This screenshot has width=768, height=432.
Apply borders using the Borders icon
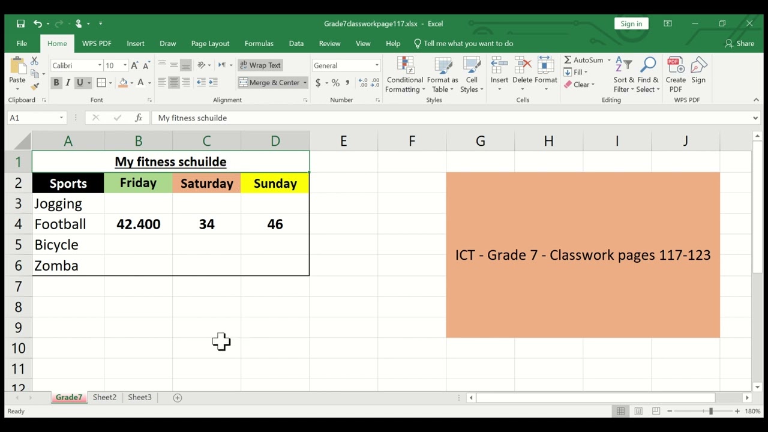pos(101,83)
